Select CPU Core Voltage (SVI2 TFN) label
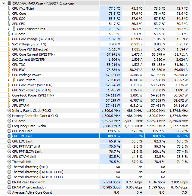The height and width of the screenshot is (196, 192). tap(33, 39)
